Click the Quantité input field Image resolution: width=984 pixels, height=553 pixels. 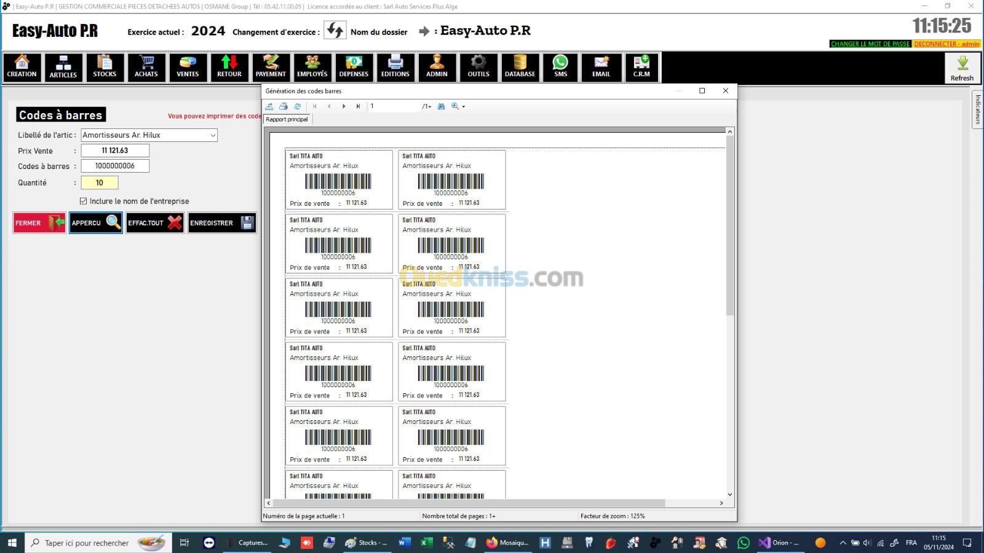(x=100, y=182)
